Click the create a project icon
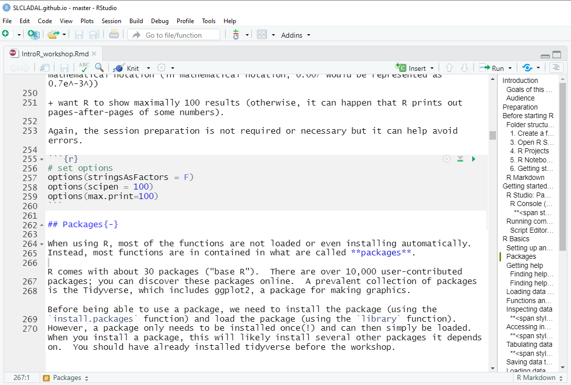This screenshot has height=385, width=571. click(x=34, y=35)
